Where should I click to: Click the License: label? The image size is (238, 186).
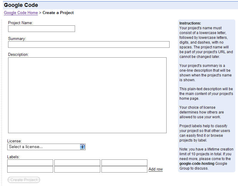click(14, 141)
